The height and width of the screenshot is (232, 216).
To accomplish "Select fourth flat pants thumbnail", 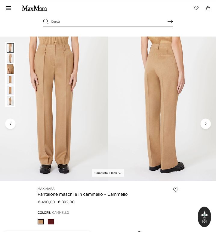I will pos(10,80).
